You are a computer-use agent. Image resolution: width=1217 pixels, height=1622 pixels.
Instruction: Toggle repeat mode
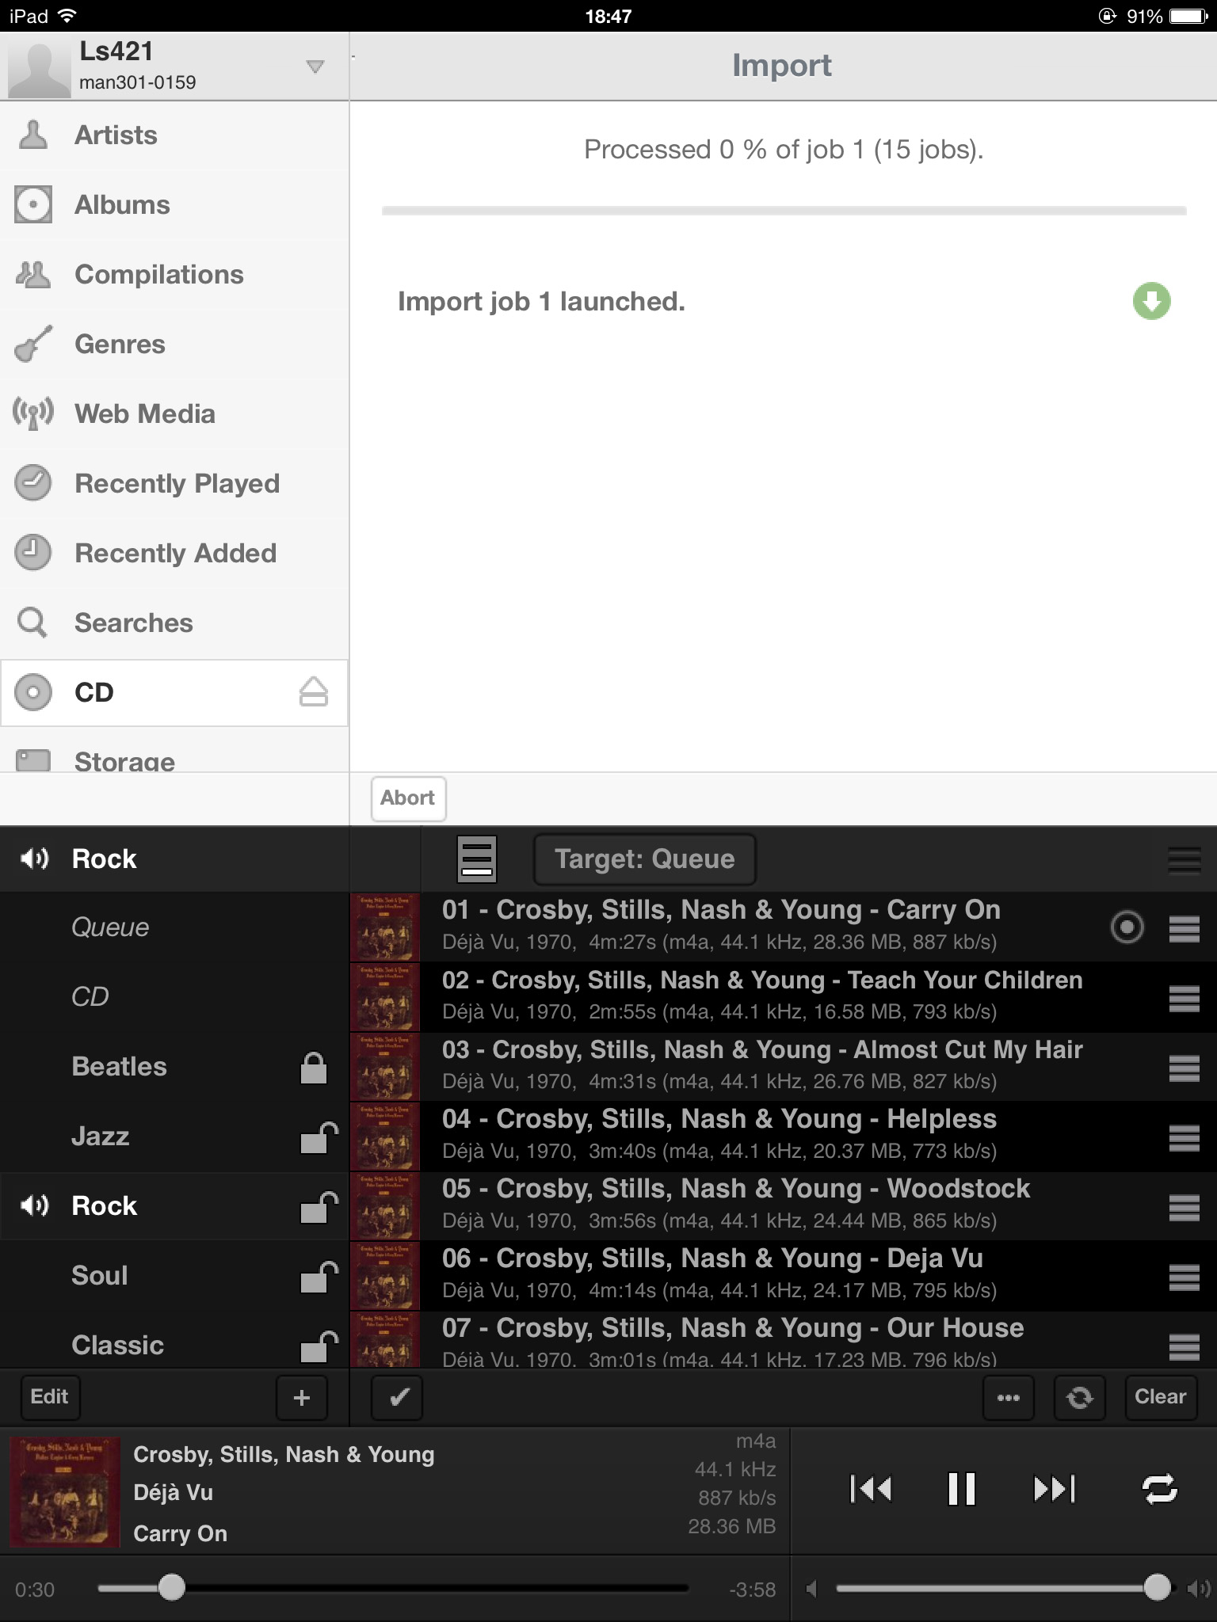1160,1489
